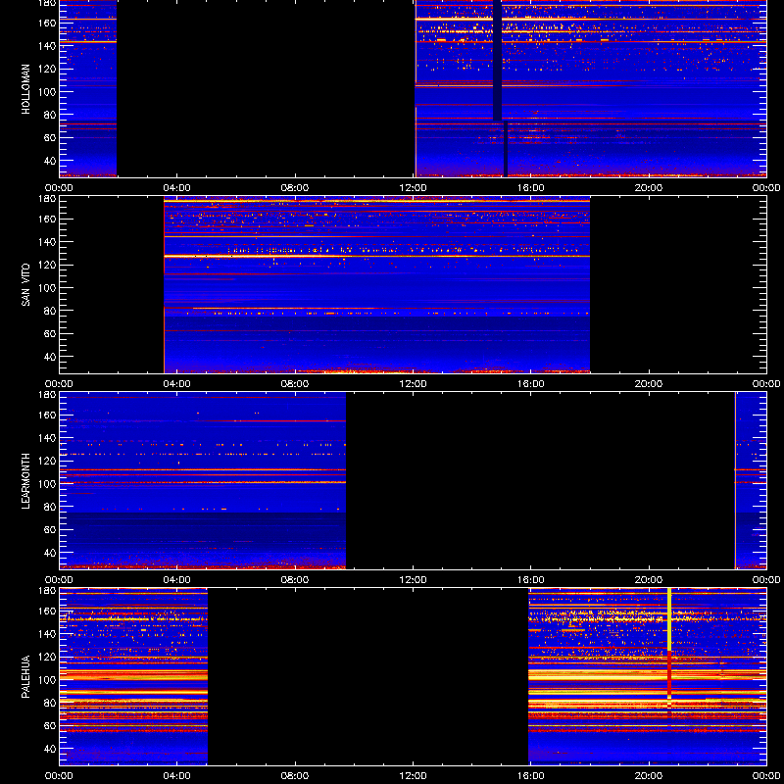Click the 120 frequency tick on San Vito axis
The height and width of the screenshot is (784, 784).
coord(47,265)
